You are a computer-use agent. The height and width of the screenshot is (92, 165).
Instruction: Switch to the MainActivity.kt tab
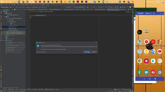(x=43, y=9)
